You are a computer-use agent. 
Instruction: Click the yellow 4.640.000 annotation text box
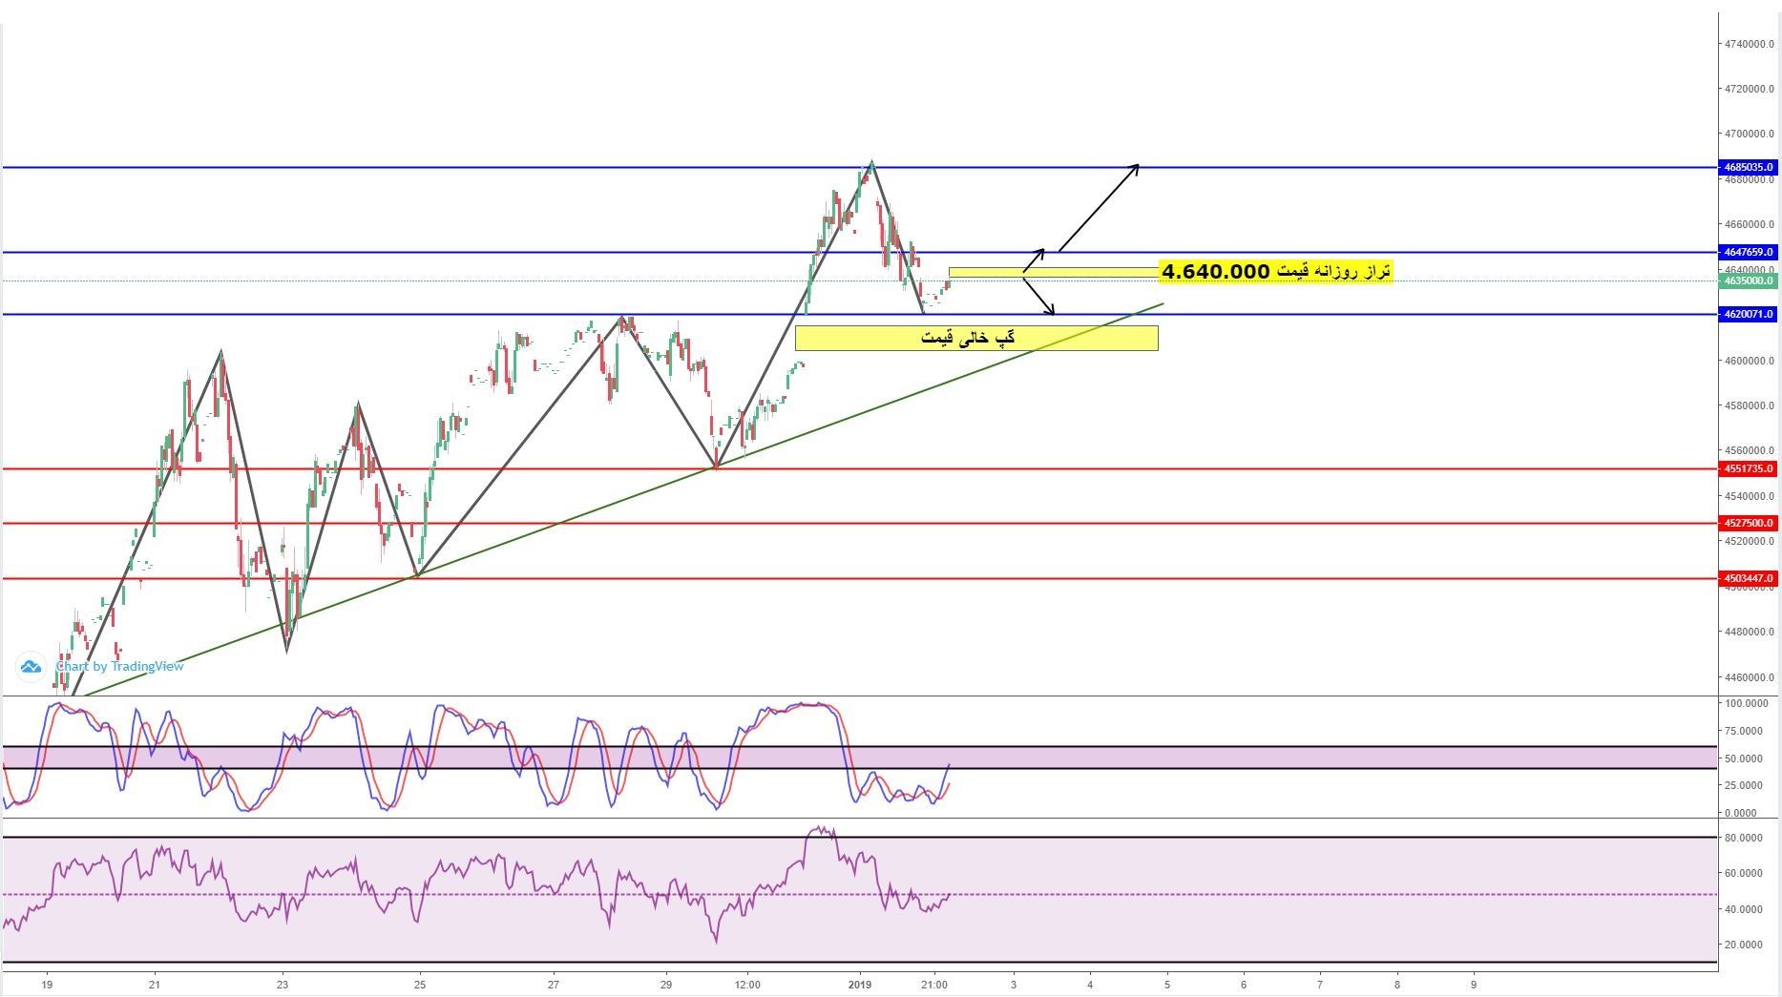click(1275, 272)
